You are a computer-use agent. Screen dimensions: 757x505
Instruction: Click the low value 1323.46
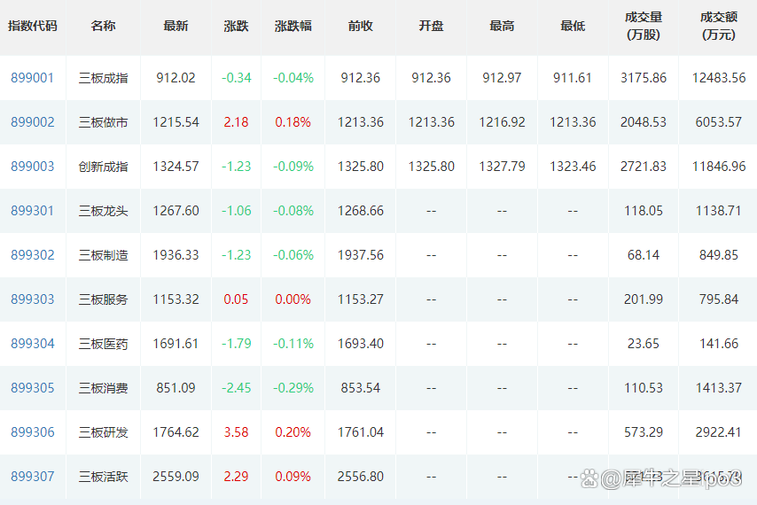coord(573,167)
